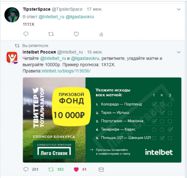The height and width of the screenshot is (178, 187).
Task: Click TipsterSpace display name
Action: pos(36,9)
